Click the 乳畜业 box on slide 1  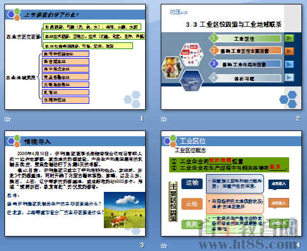pyautogui.click(x=66, y=93)
